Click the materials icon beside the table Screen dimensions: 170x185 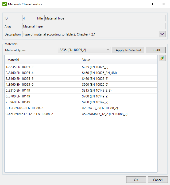[x=162, y=58]
